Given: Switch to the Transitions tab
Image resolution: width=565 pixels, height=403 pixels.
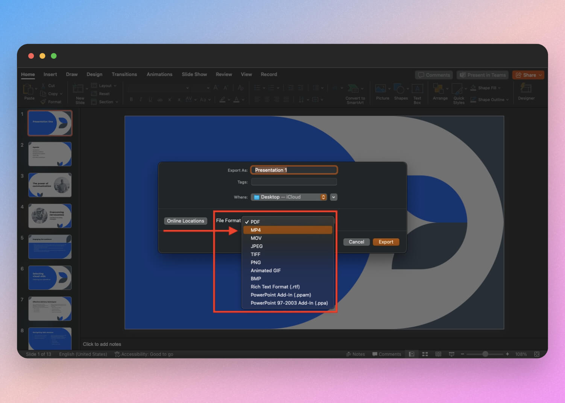Looking at the screenshot, I should point(124,74).
